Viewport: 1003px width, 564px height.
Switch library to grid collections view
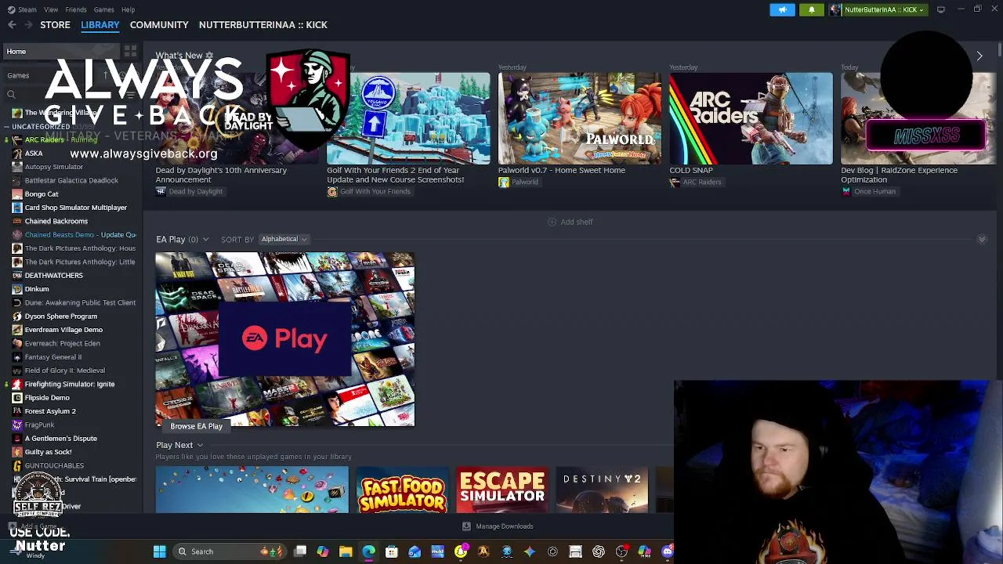(130, 52)
